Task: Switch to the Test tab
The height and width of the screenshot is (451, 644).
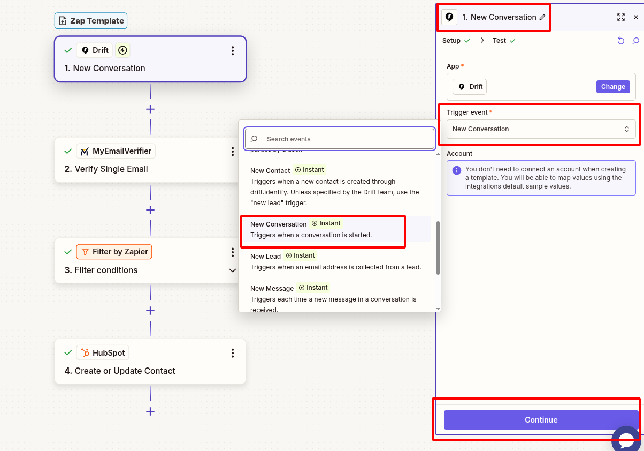Action: [x=500, y=41]
